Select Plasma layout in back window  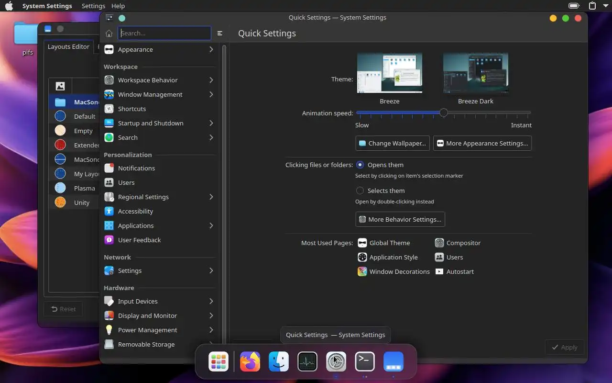[x=75, y=188]
